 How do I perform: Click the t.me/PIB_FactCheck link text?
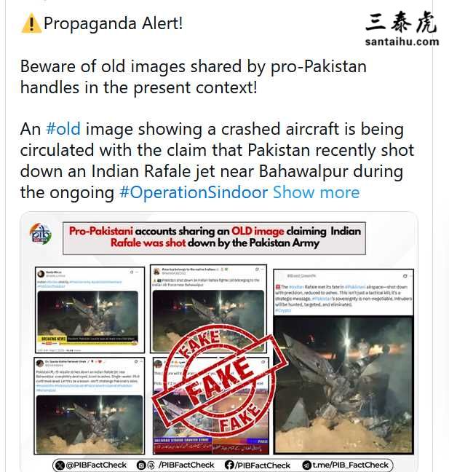click(351, 465)
